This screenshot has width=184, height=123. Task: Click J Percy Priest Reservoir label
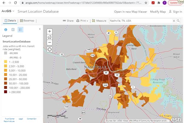tap(158, 81)
